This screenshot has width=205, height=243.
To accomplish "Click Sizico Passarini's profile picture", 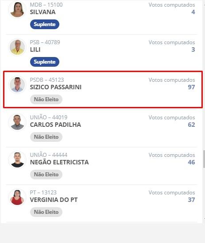I will click(x=17, y=85).
